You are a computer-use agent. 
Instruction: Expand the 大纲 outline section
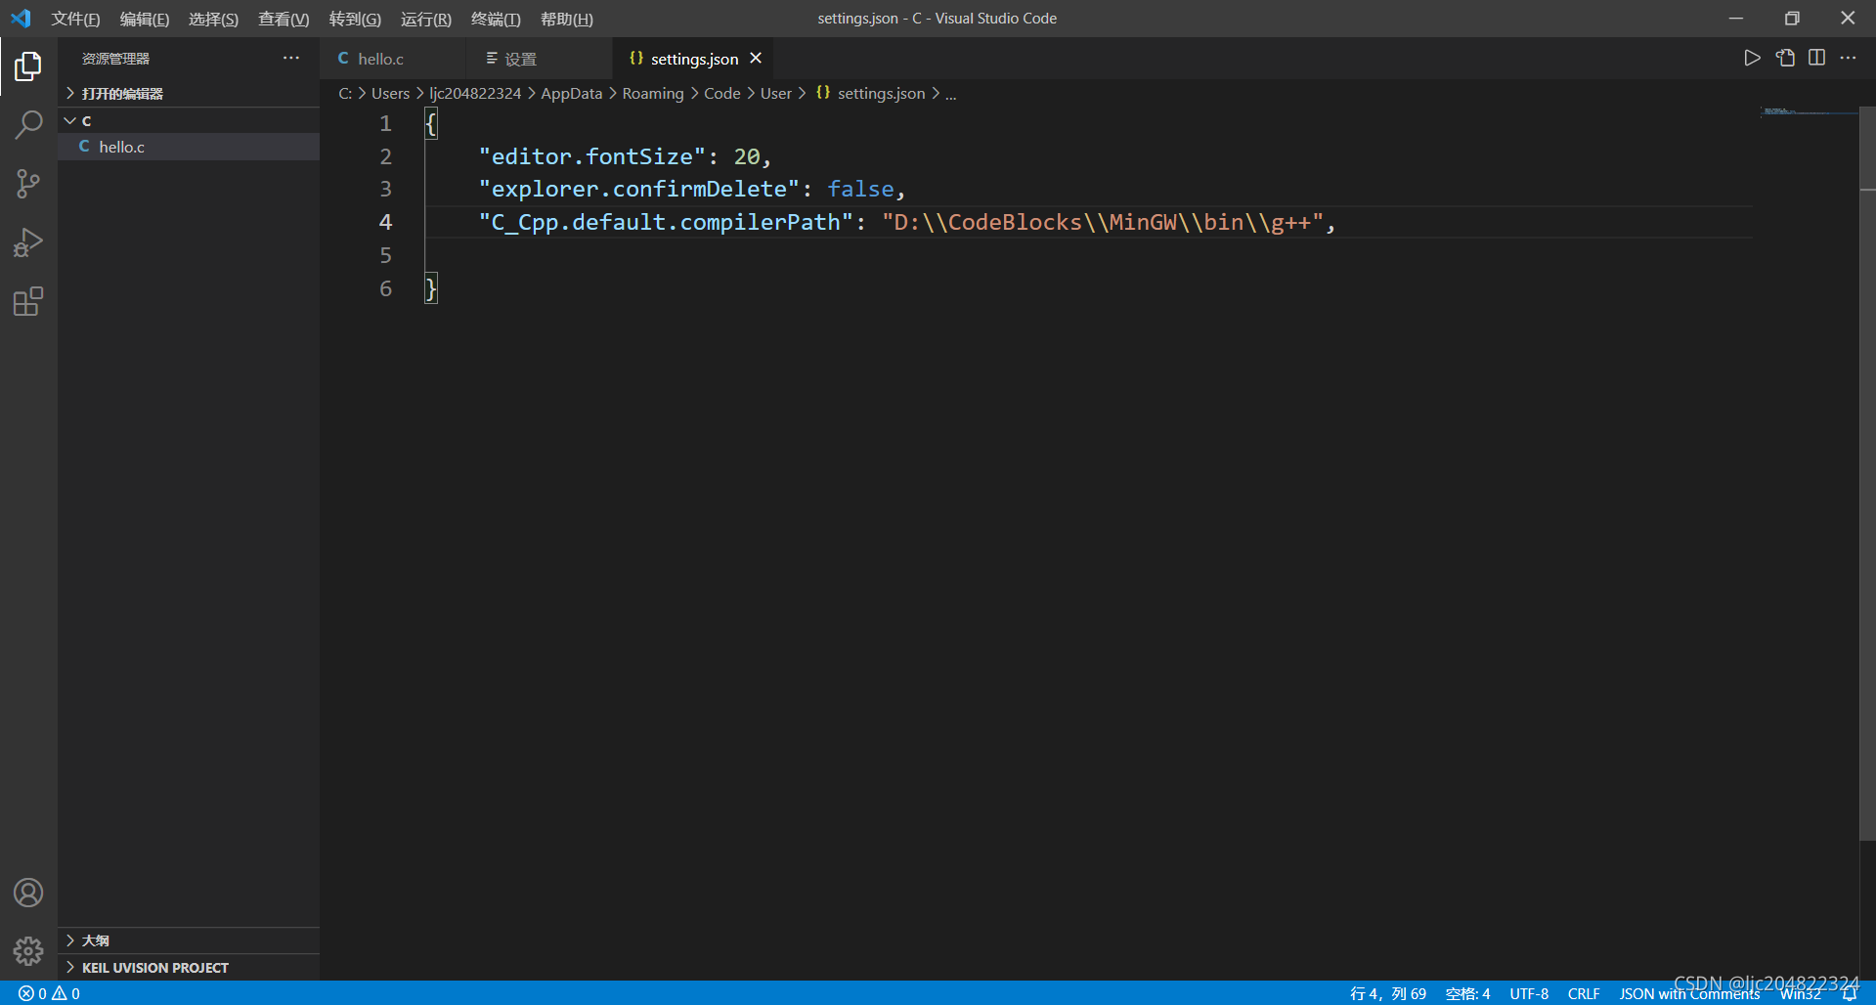point(189,940)
